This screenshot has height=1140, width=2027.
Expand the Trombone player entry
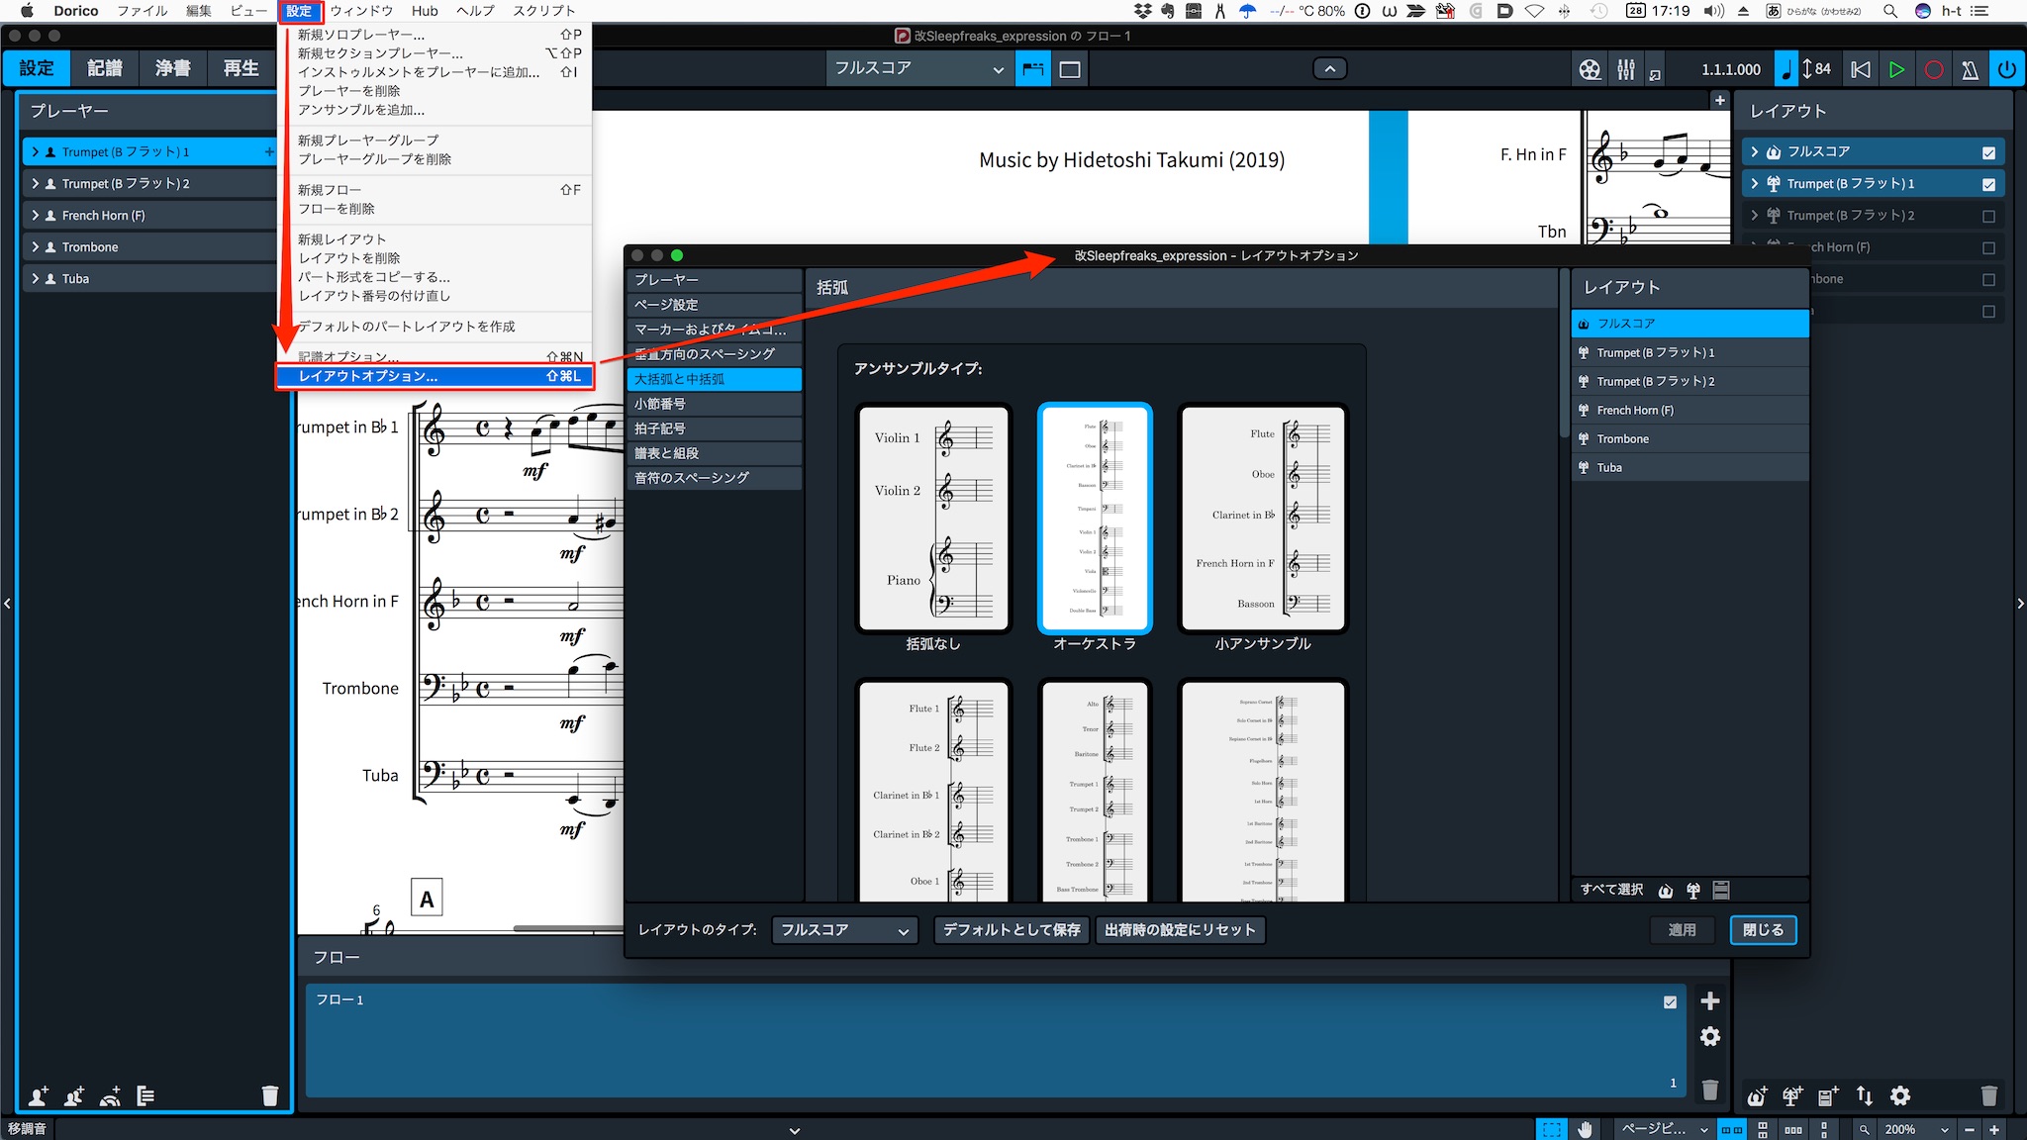click(x=36, y=247)
